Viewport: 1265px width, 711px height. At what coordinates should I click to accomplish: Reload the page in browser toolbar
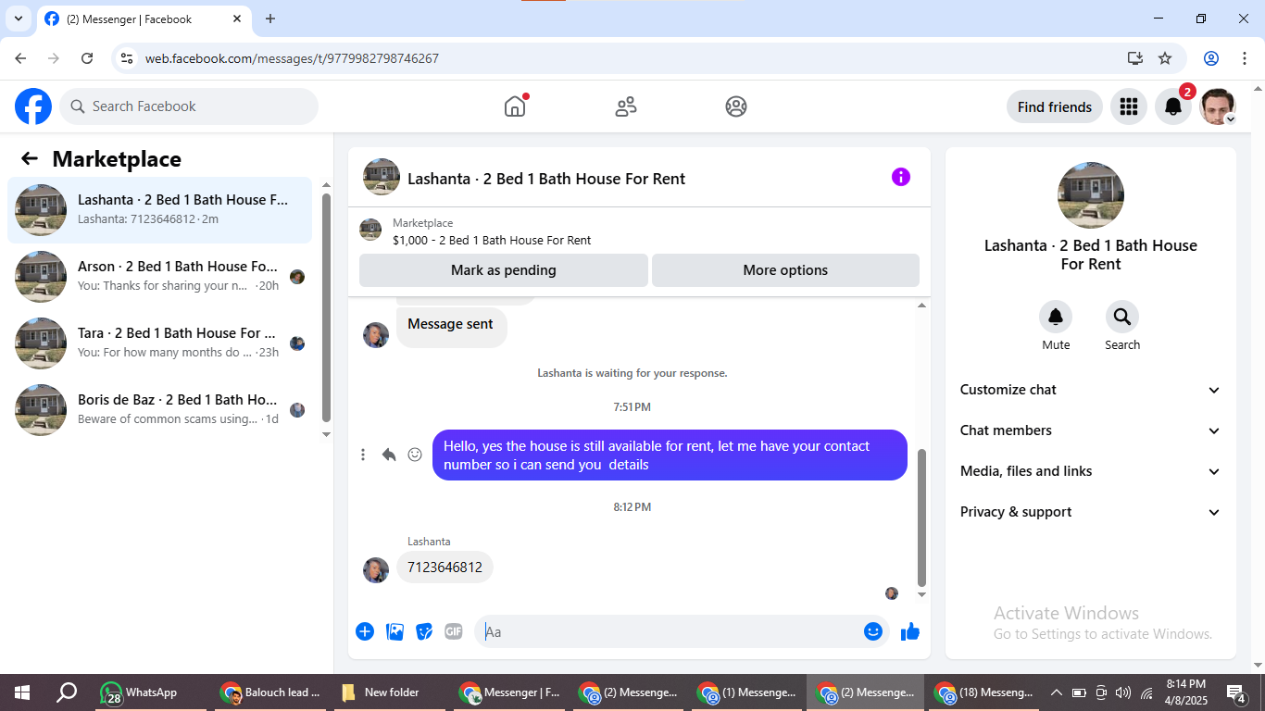(87, 58)
